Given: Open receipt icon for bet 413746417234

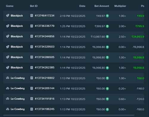Looking at the screenshot, I should (32, 16).
